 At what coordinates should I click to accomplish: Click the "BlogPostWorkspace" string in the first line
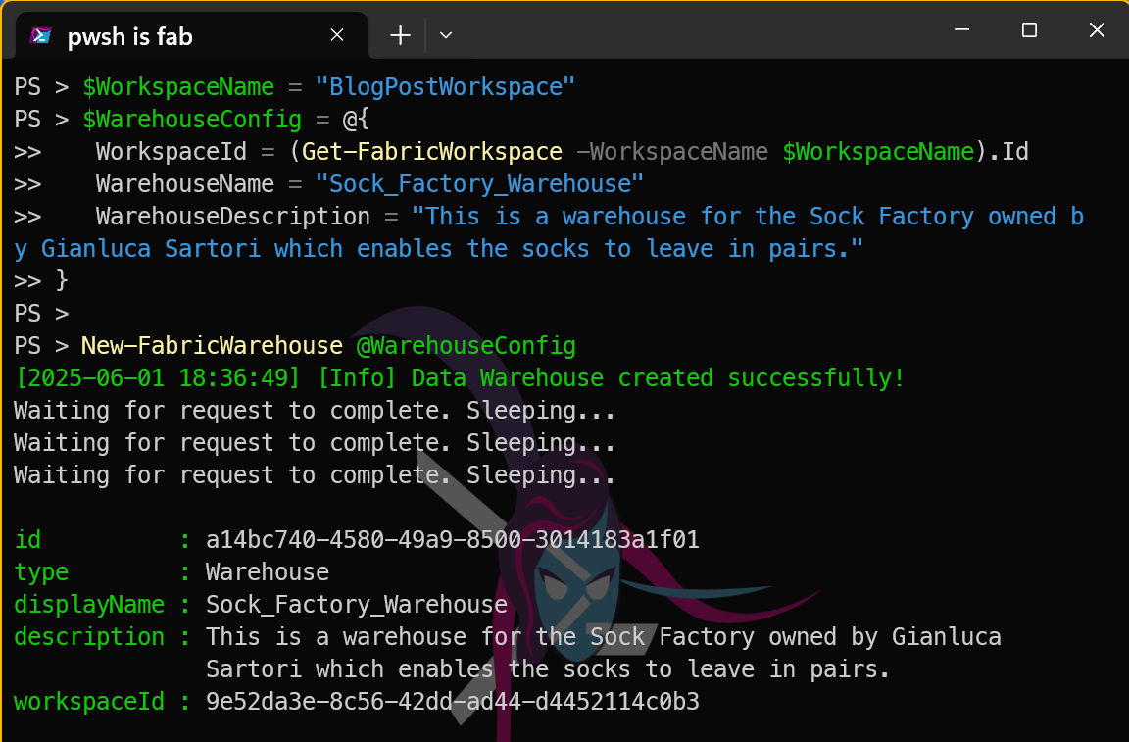coord(445,87)
